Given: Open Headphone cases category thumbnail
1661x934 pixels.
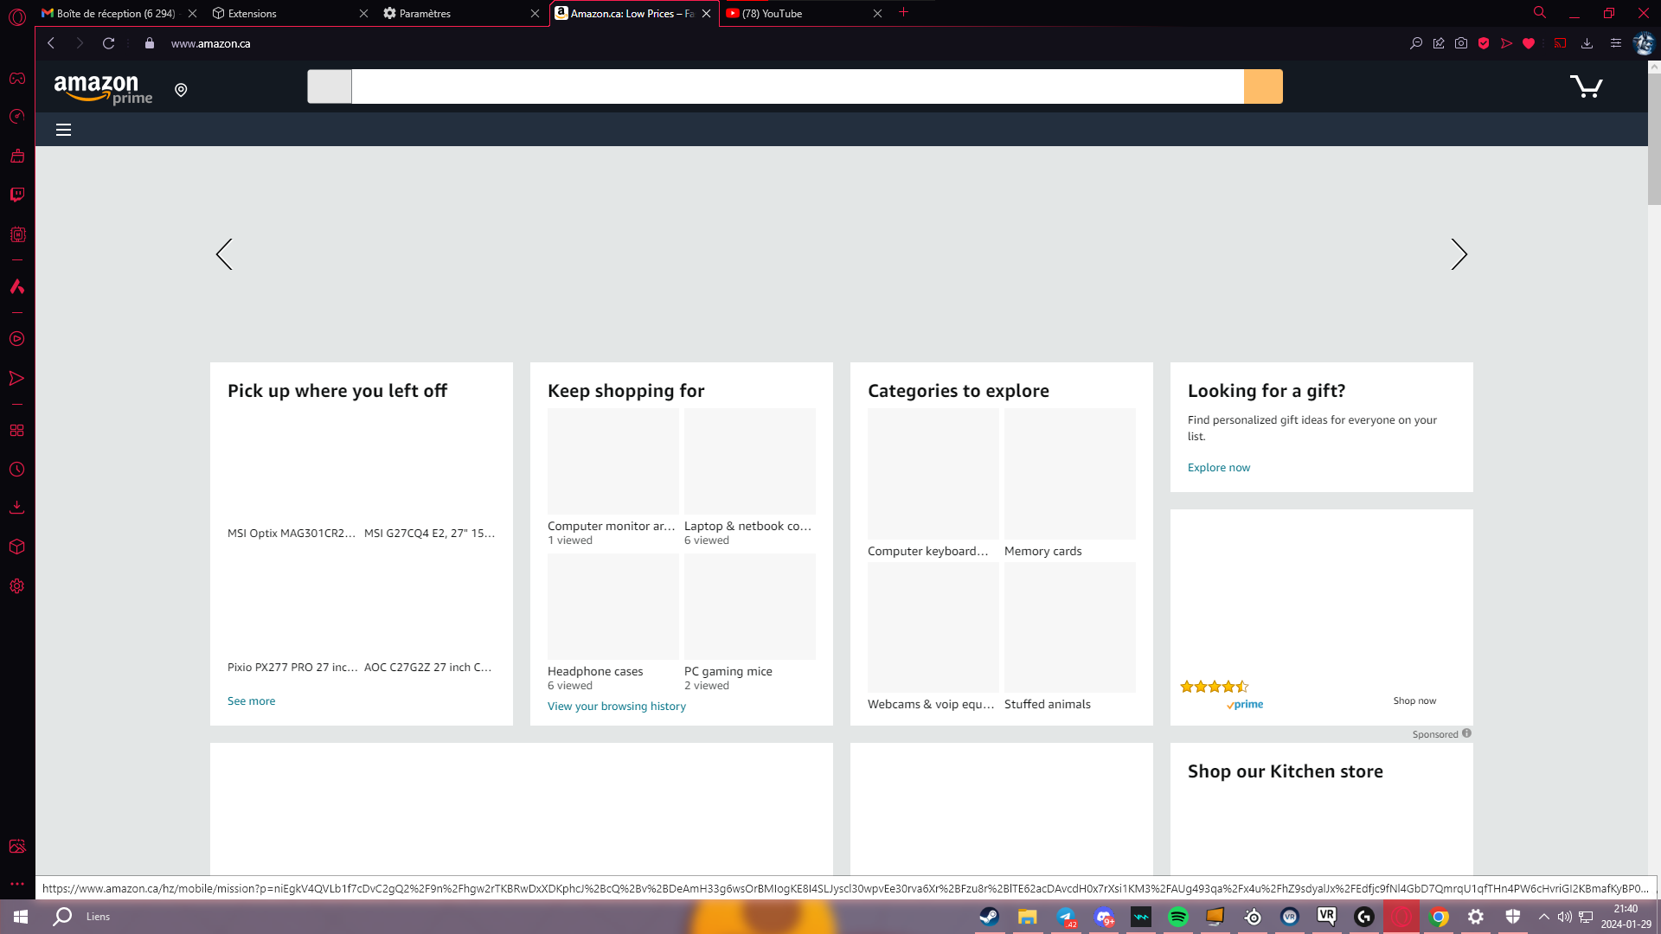Looking at the screenshot, I should [613, 606].
